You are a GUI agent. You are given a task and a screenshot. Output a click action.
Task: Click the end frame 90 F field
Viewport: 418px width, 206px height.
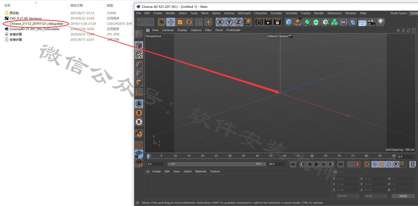pos(278,164)
